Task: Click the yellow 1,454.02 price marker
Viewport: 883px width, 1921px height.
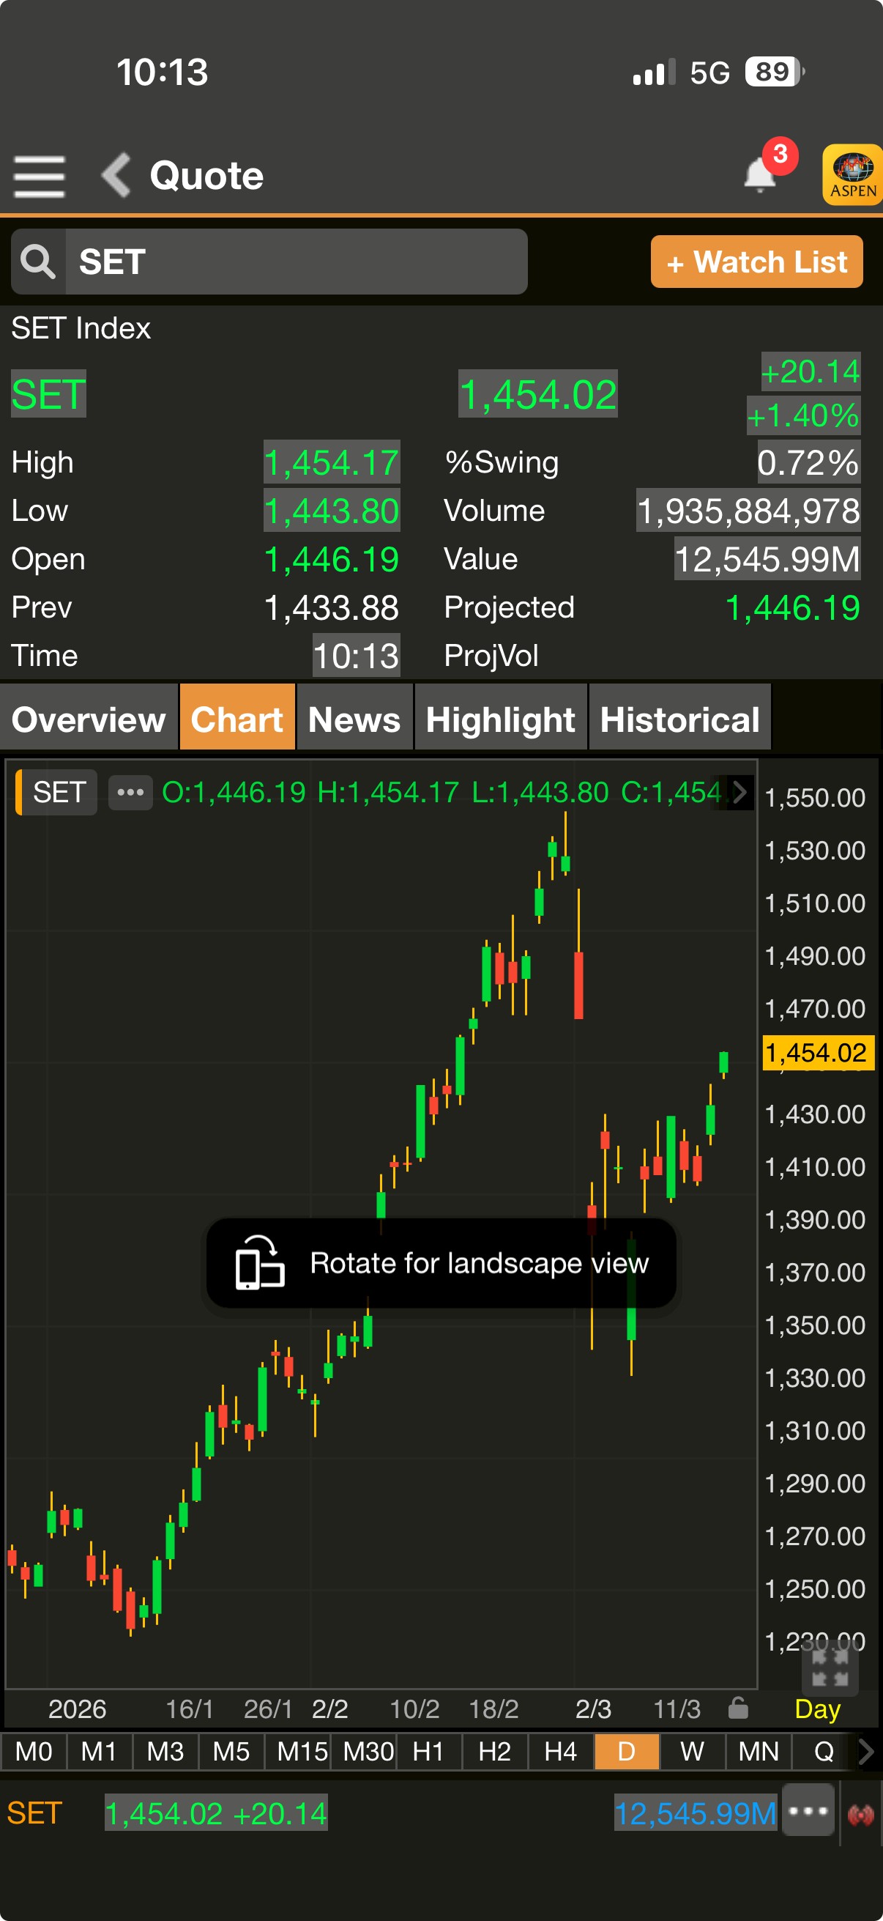Action: click(816, 1052)
